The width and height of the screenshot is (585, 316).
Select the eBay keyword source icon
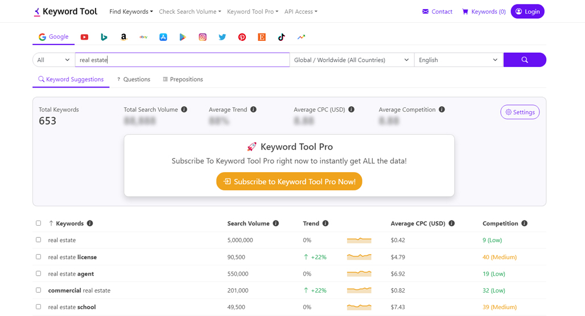(143, 37)
